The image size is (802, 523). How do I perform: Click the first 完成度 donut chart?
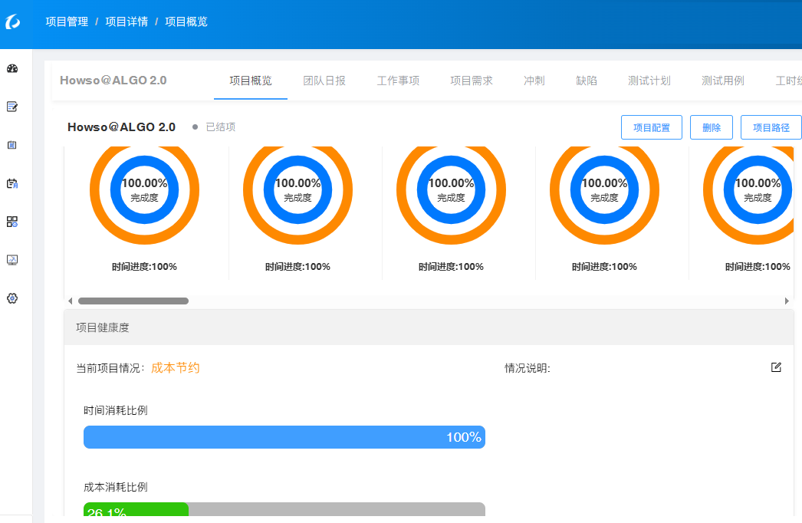click(x=144, y=190)
